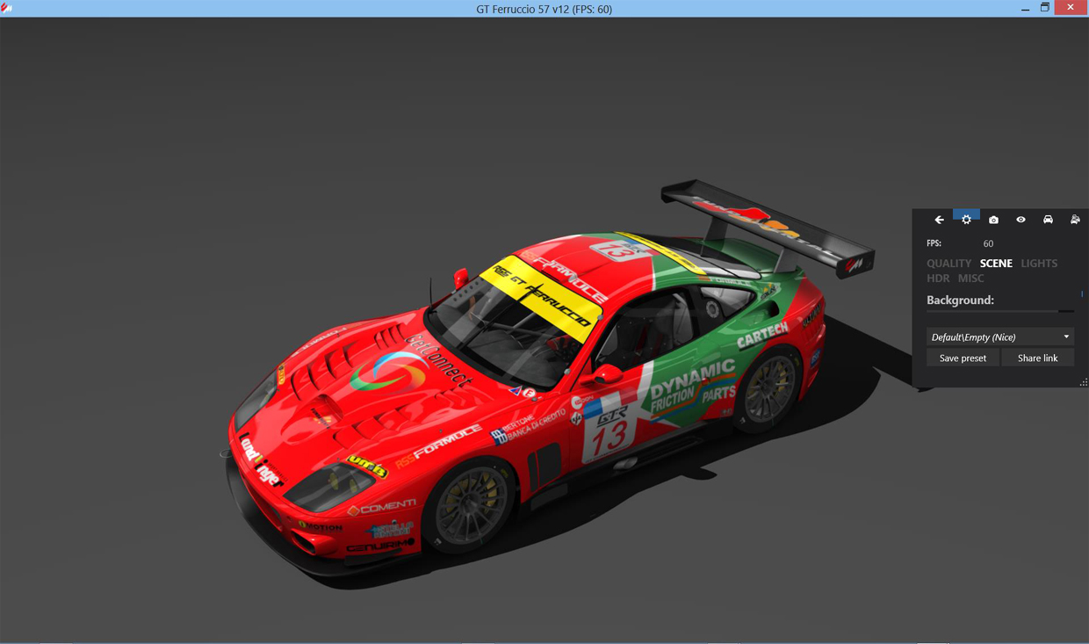Image resolution: width=1089 pixels, height=644 pixels.
Task: Restore down the GT Ferruccio window
Action: click(x=1045, y=8)
